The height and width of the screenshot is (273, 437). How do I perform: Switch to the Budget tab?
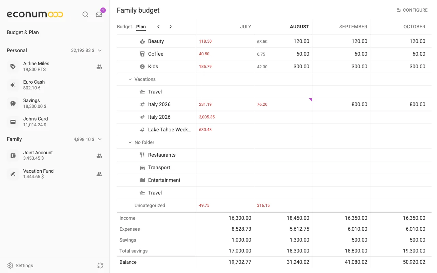(124, 27)
